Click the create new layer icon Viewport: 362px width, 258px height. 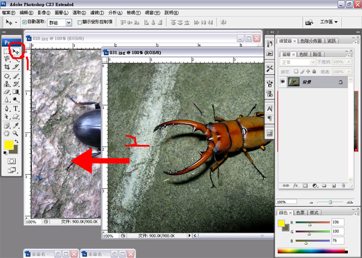[334, 185]
